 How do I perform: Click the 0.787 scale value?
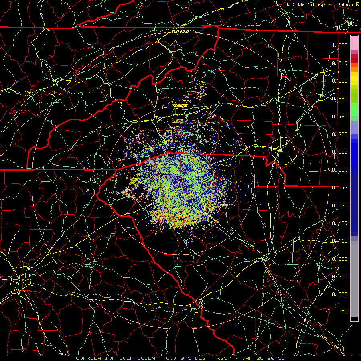(340, 116)
